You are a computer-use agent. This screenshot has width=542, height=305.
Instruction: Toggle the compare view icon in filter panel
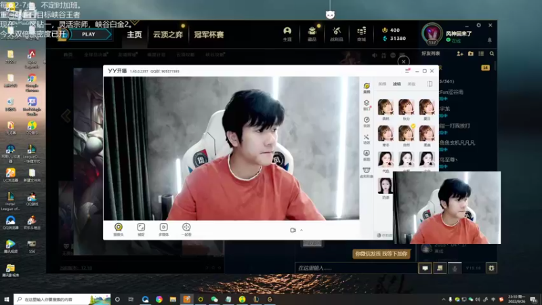(430, 84)
